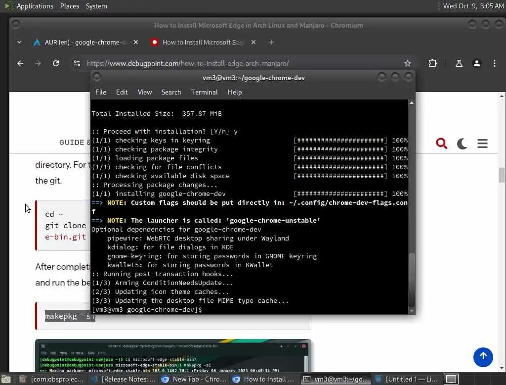Click the Chromium titlebar left window-menu button
The height and width of the screenshot is (385, 506).
point(16,25)
